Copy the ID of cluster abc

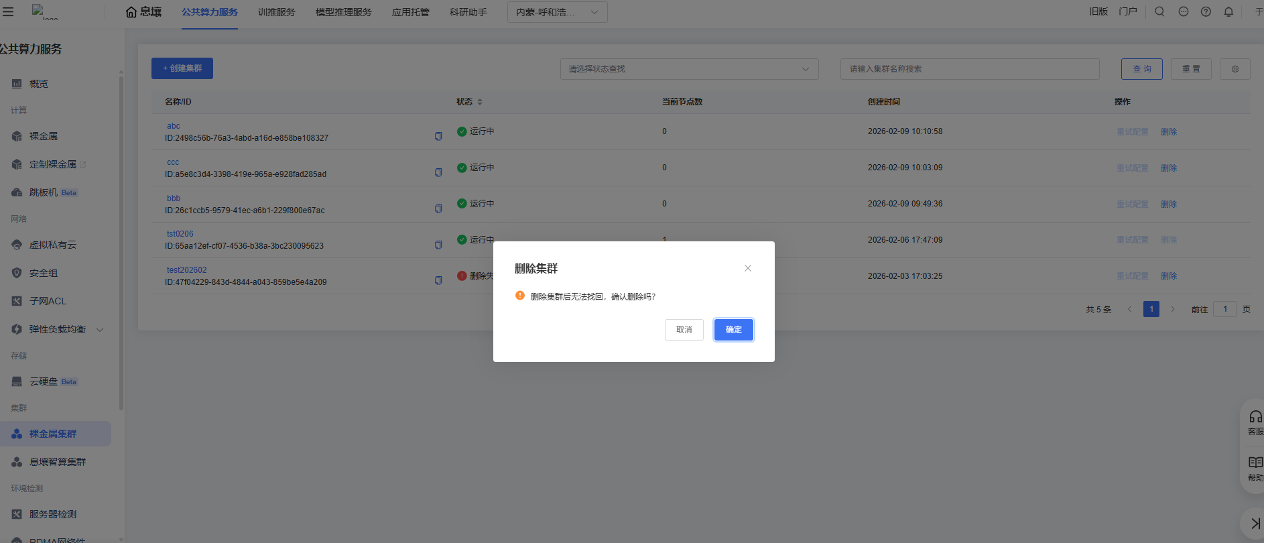click(x=438, y=136)
